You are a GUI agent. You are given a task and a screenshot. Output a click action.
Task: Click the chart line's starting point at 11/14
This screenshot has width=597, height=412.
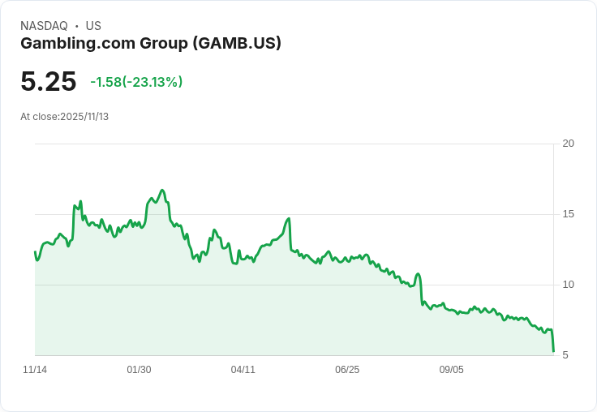(x=35, y=252)
